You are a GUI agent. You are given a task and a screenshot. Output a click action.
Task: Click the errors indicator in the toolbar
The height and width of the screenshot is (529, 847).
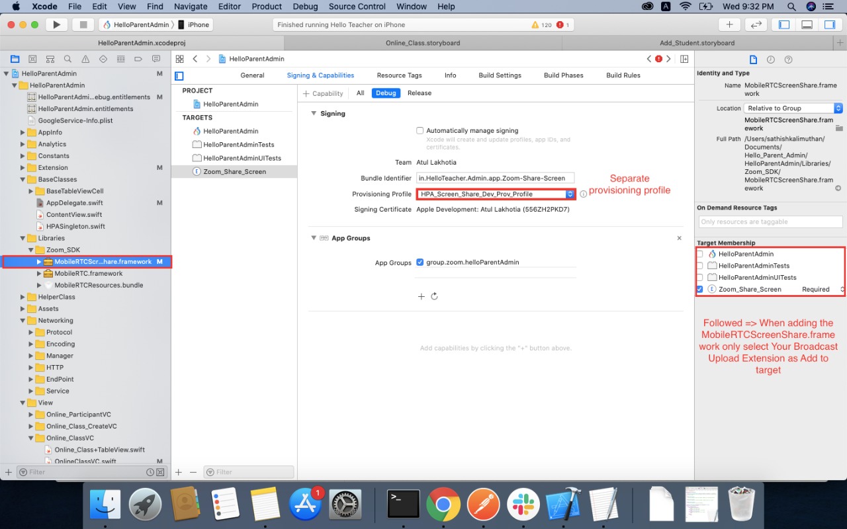click(x=563, y=24)
